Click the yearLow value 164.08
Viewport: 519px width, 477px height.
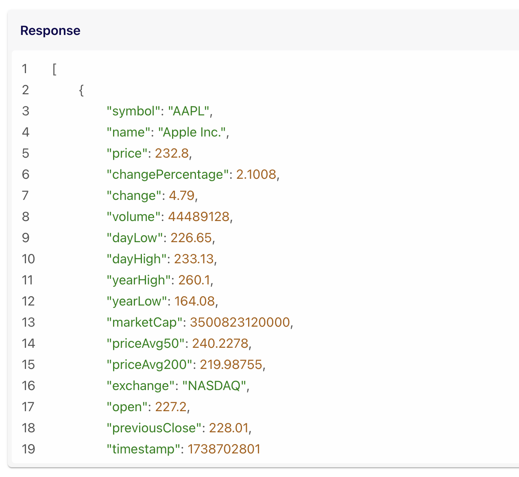coord(194,301)
